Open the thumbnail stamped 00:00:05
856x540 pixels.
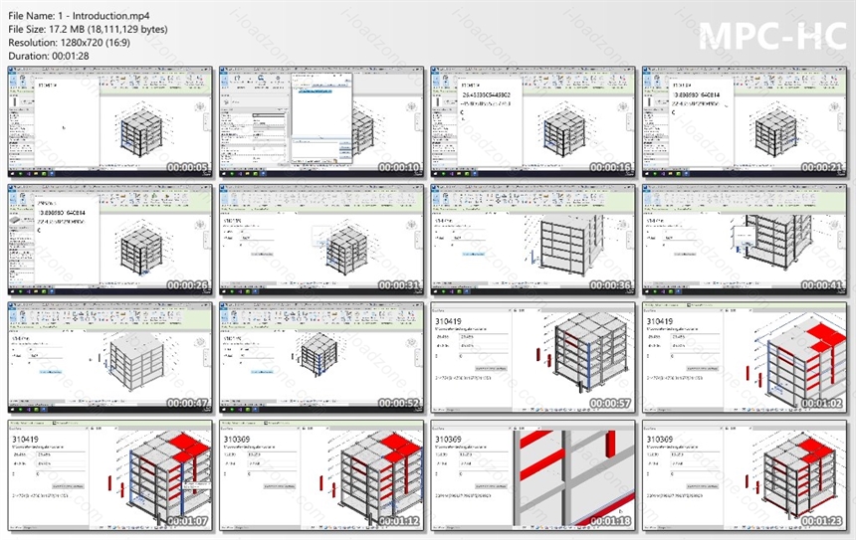109,121
